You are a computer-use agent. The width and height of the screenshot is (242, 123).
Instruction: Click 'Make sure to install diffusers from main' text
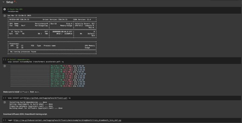(22, 92)
